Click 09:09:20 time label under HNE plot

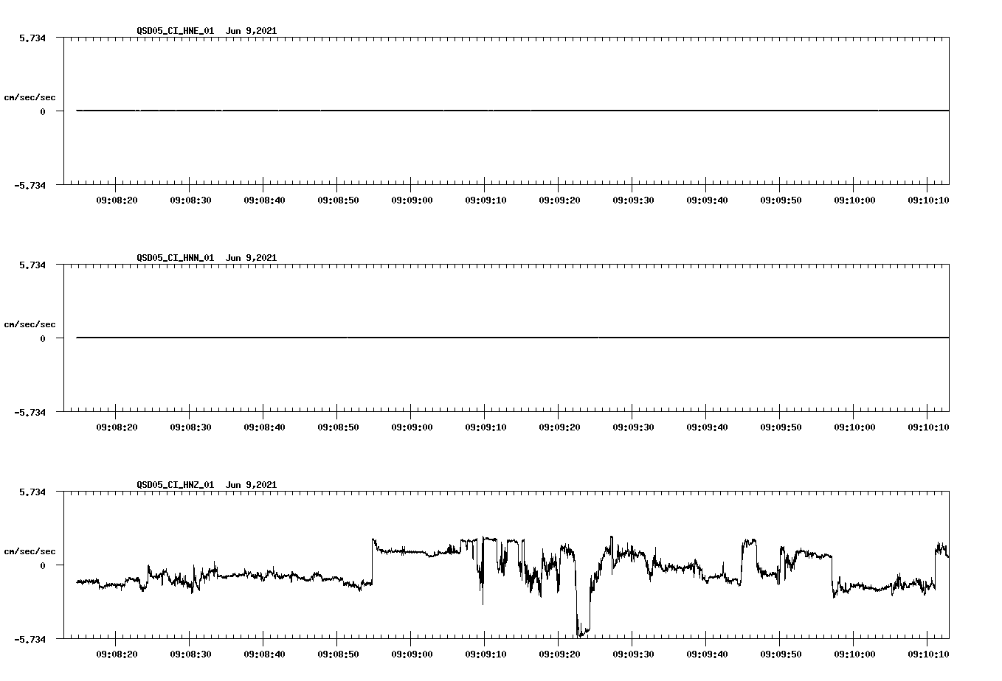pyautogui.click(x=559, y=200)
